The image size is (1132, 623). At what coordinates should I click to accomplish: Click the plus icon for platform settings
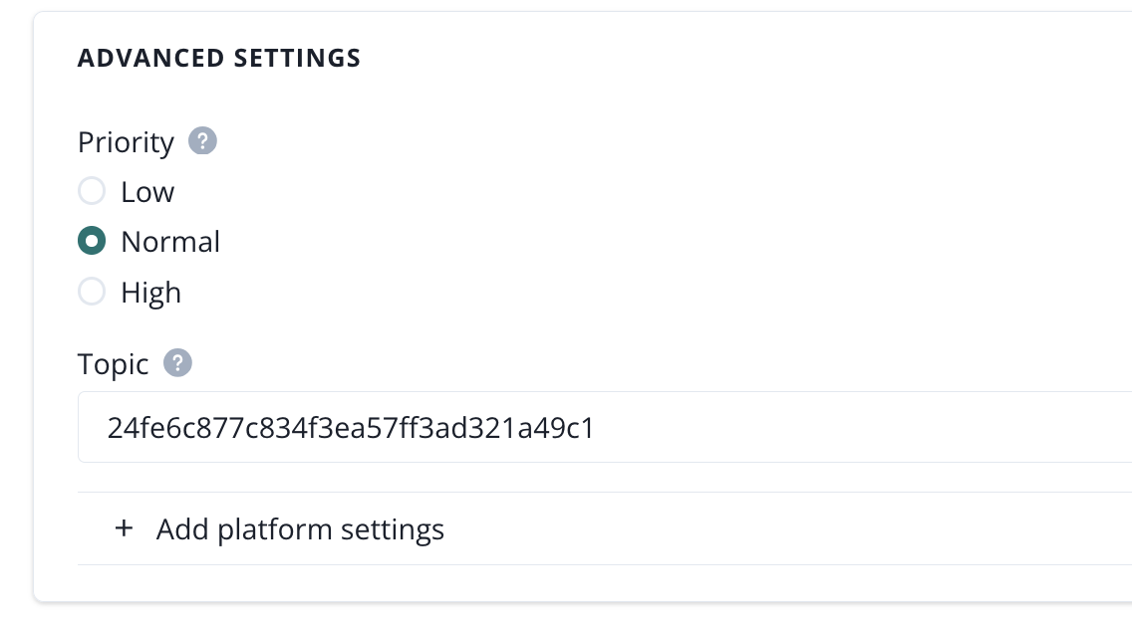point(124,528)
